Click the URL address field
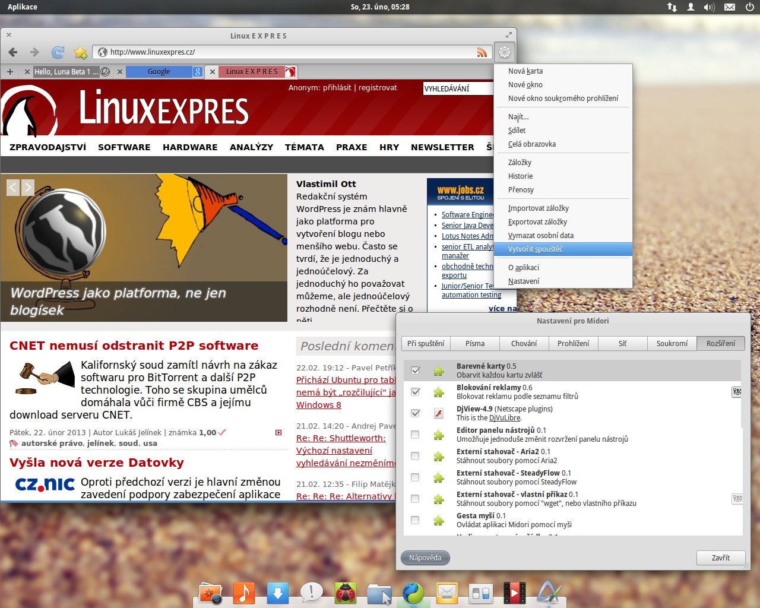Viewport: 760px width, 608px height. click(x=292, y=52)
